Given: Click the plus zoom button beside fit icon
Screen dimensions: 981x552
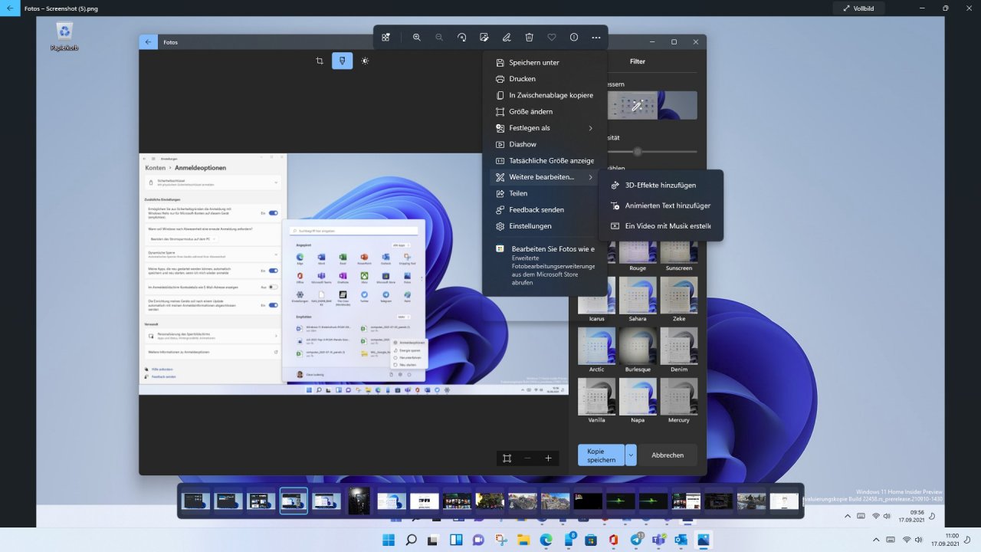Looking at the screenshot, I should click(x=548, y=458).
